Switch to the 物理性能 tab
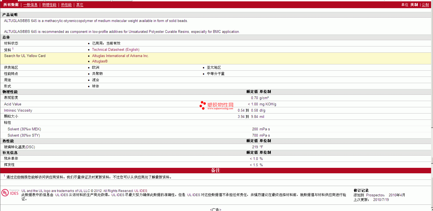Screen dimensions: 433x211 point(49,5)
